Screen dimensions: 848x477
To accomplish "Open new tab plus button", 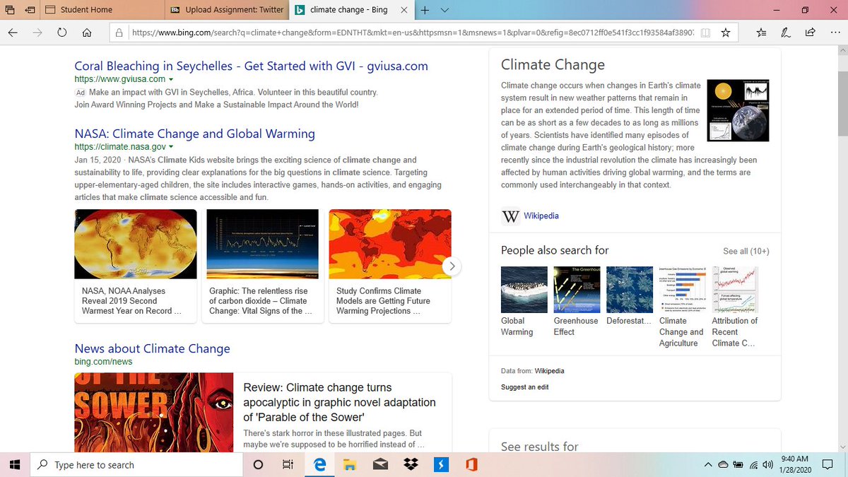I will [425, 10].
